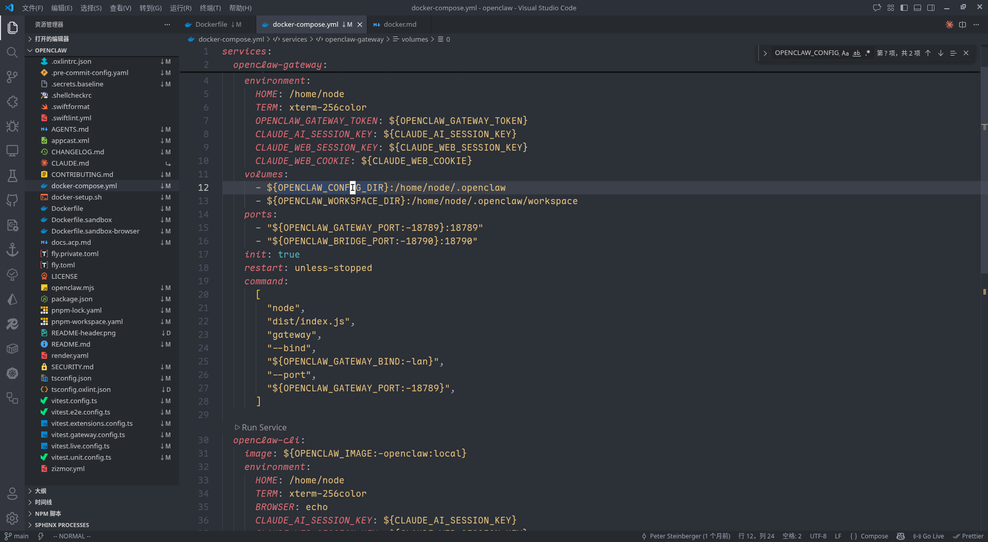Open the 文件(F) menu
Screen dimensions: 988x542
[32, 8]
